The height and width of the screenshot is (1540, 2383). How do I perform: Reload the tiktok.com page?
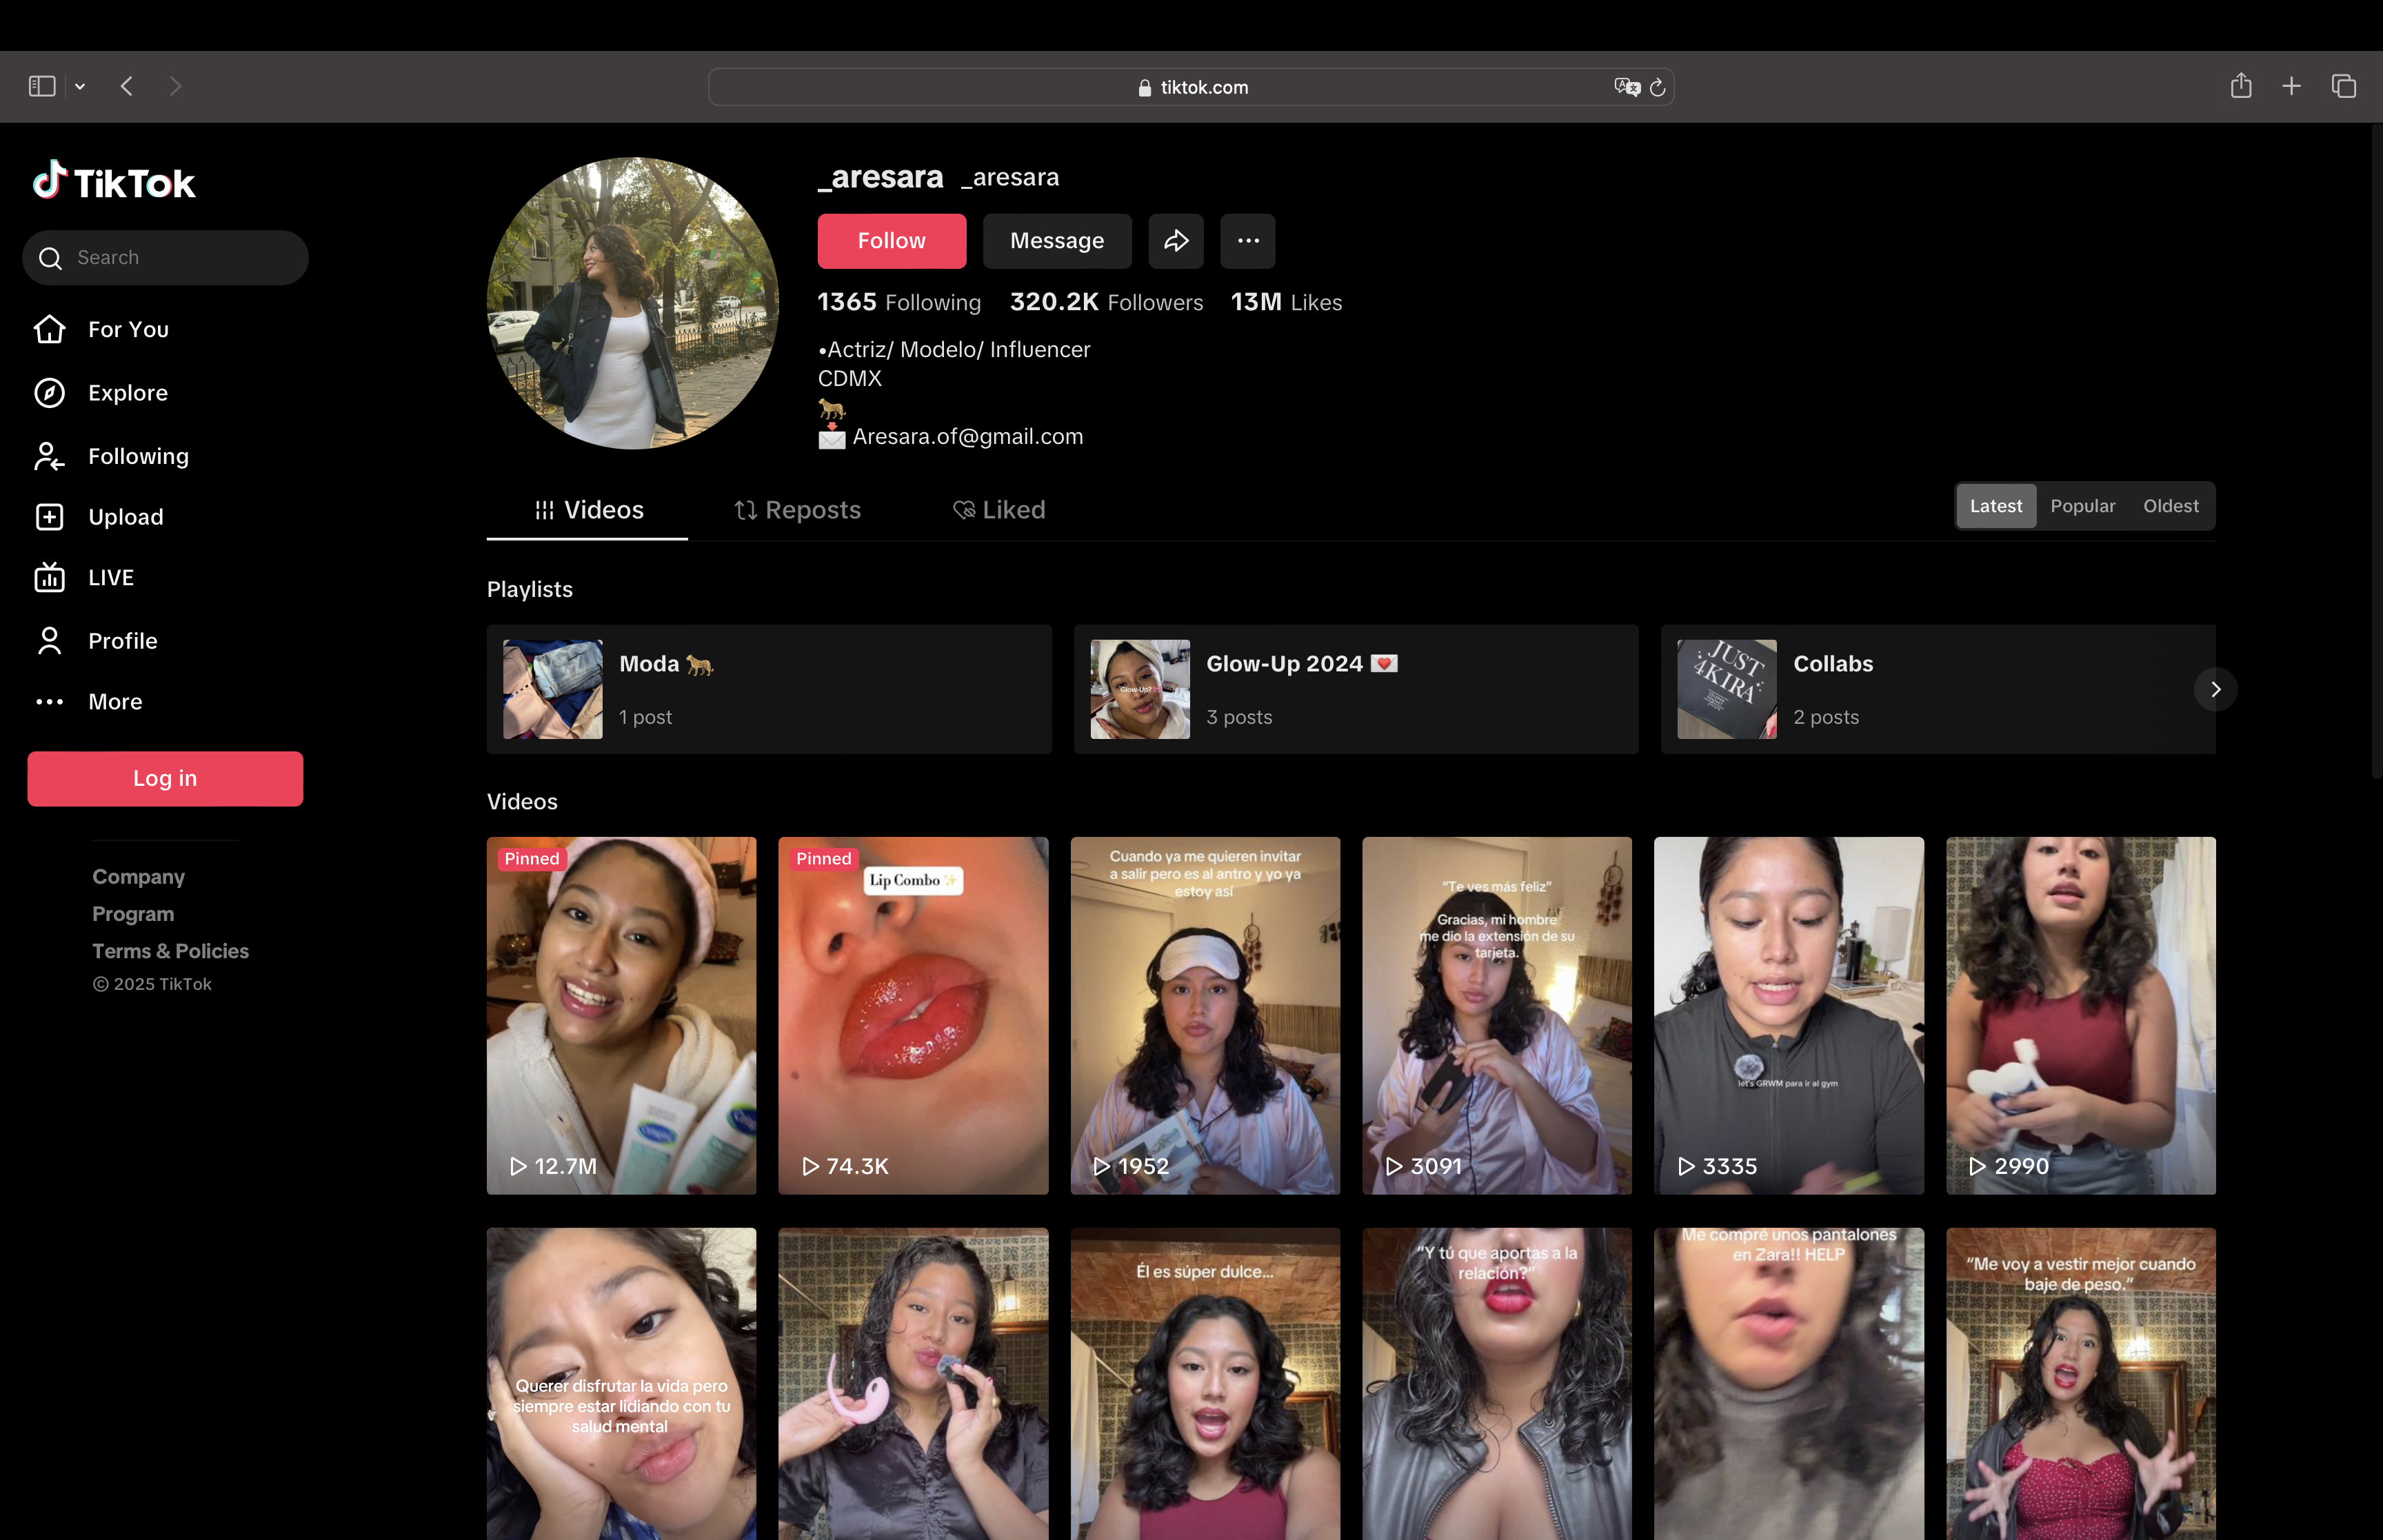pos(1657,87)
